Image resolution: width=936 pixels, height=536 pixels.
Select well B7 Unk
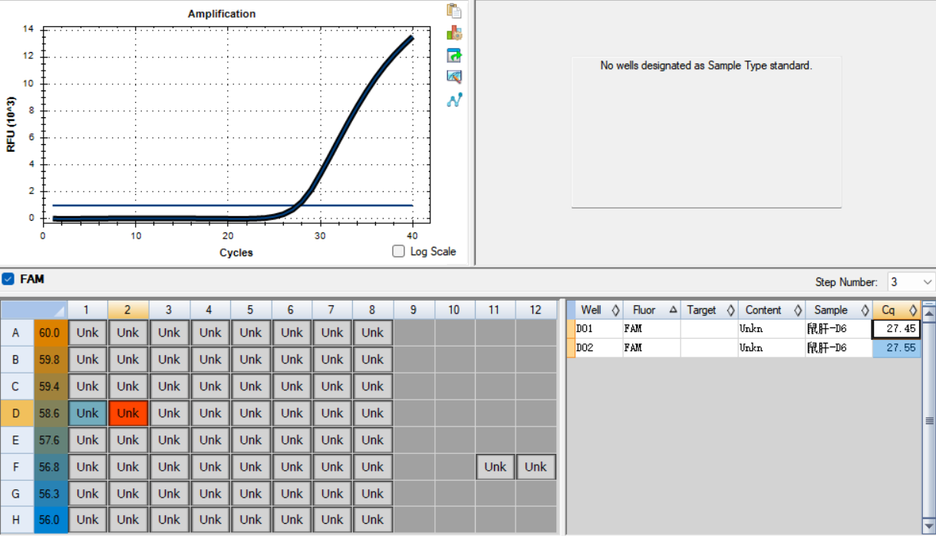point(331,360)
